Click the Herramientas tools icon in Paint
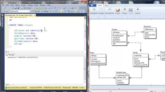 109,10
